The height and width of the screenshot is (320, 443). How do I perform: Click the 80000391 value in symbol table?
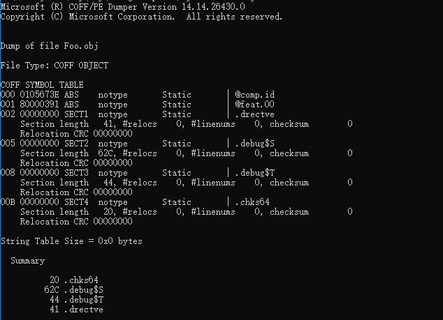(x=39, y=104)
